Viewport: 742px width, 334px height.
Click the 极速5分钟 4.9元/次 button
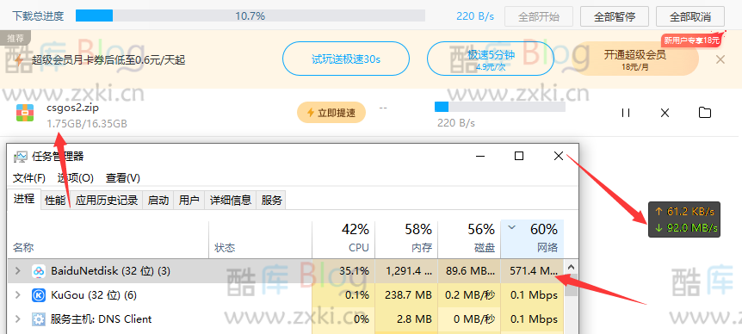click(x=491, y=59)
